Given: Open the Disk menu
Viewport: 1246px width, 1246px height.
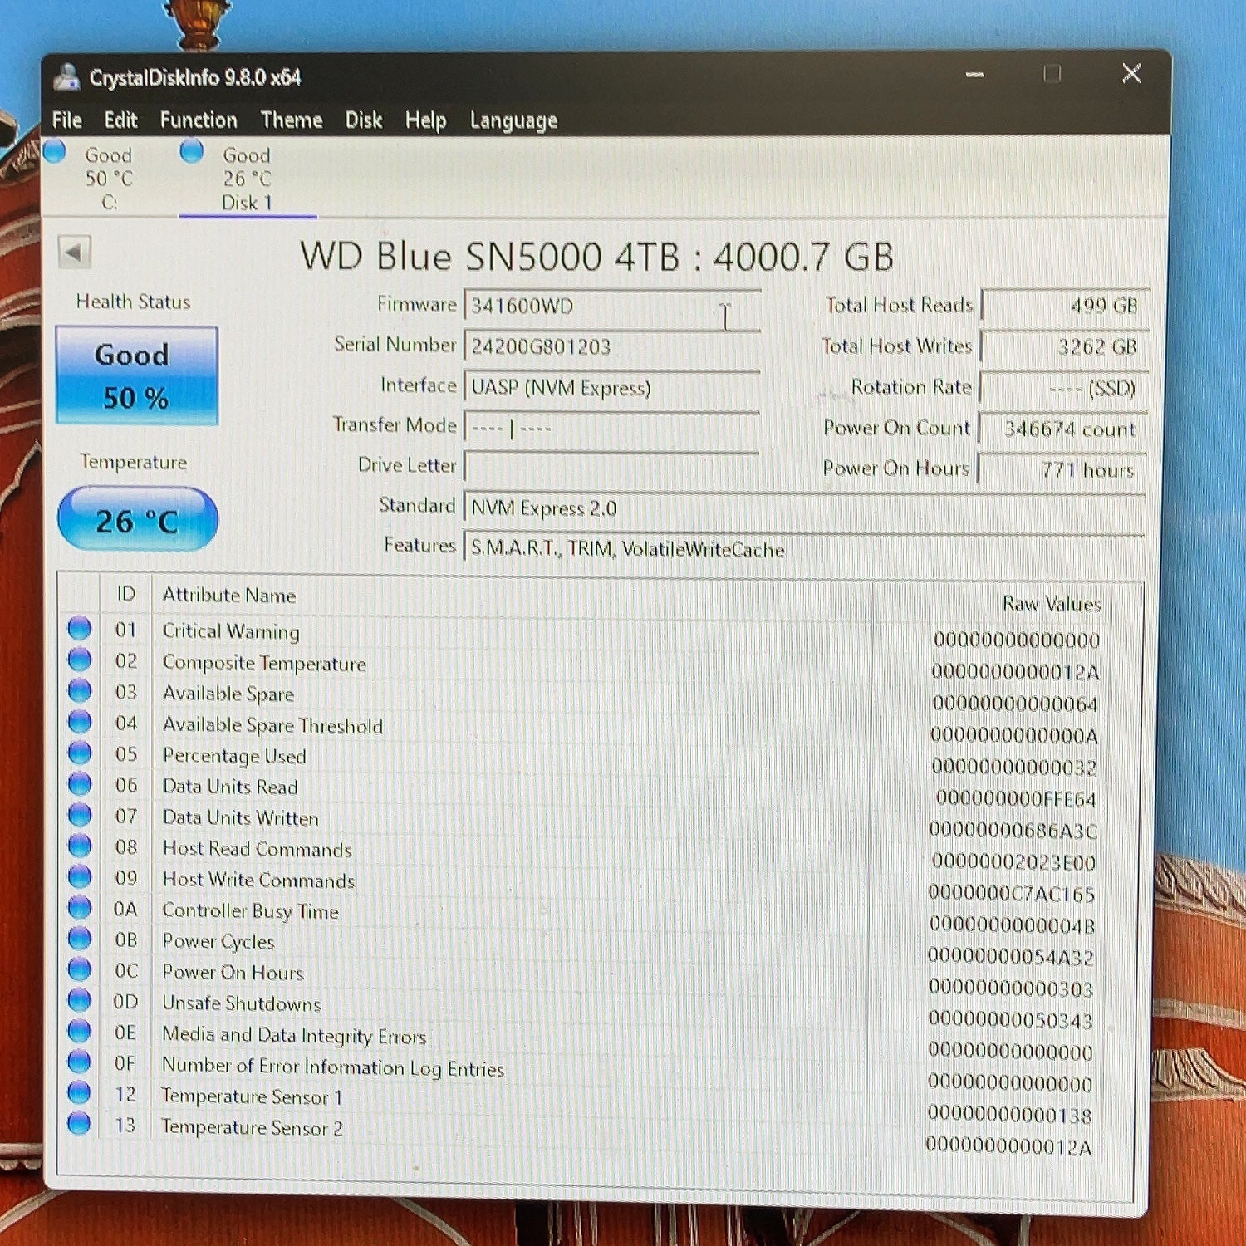Looking at the screenshot, I should pyautogui.click(x=364, y=120).
